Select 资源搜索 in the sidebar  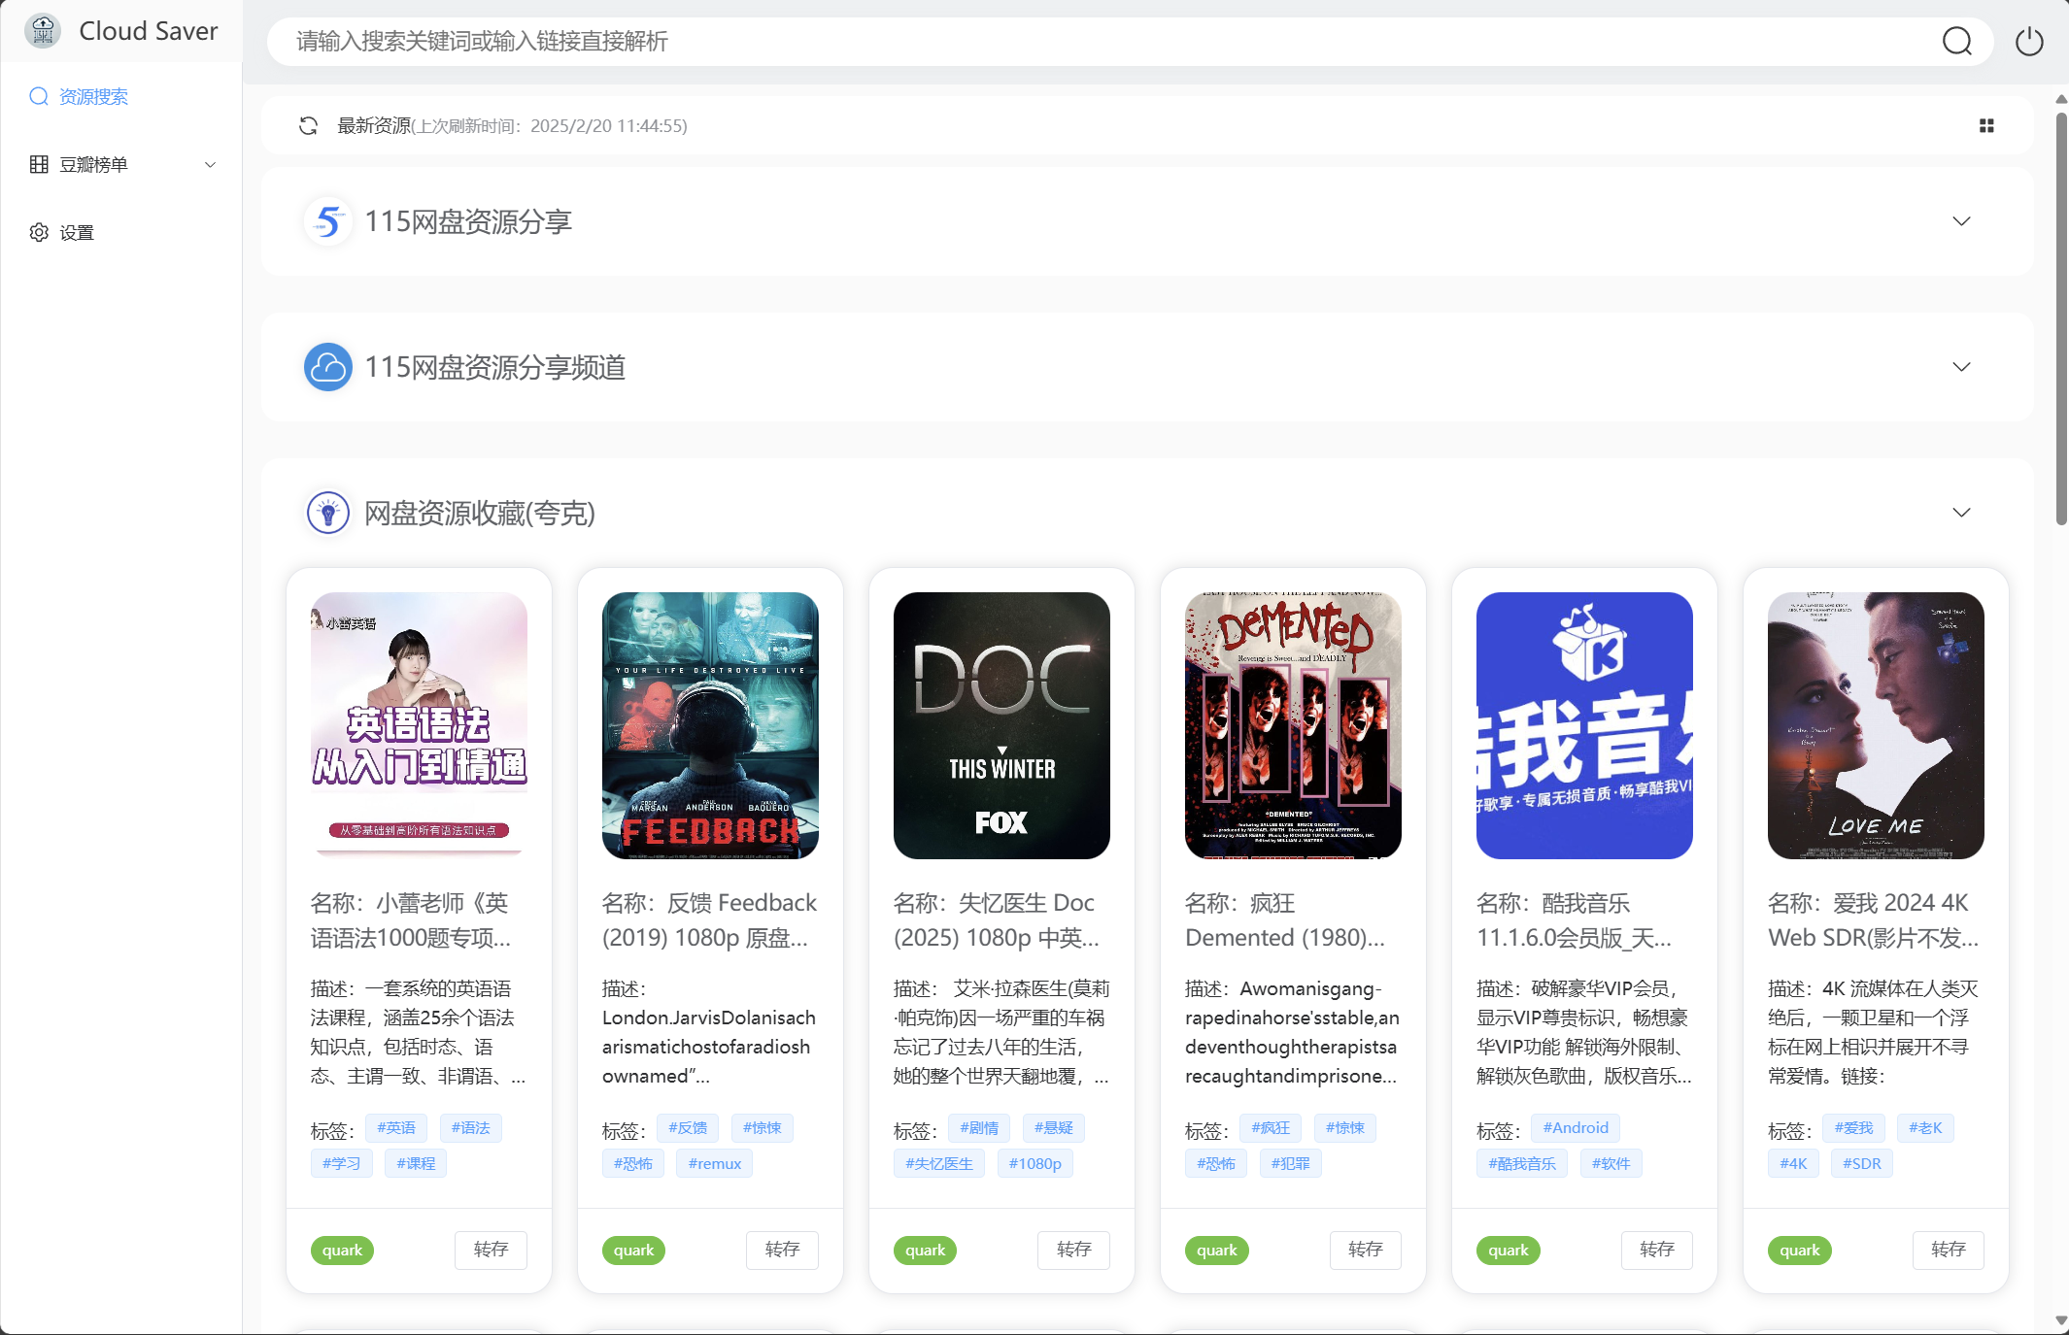click(x=93, y=96)
